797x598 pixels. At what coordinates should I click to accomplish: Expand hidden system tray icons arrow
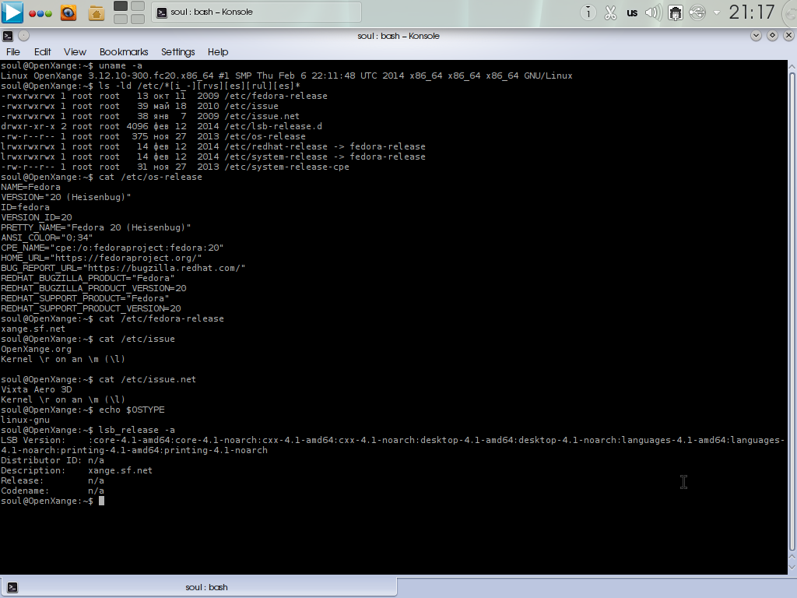pos(717,12)
